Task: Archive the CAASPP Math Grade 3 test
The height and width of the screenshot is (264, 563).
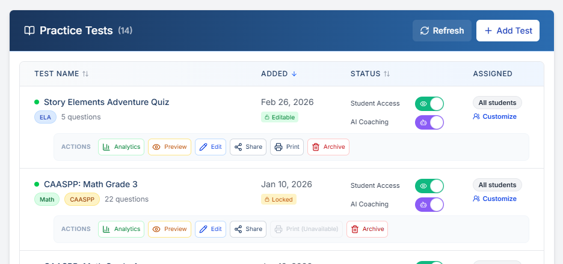Action: [x=367, y=229]
